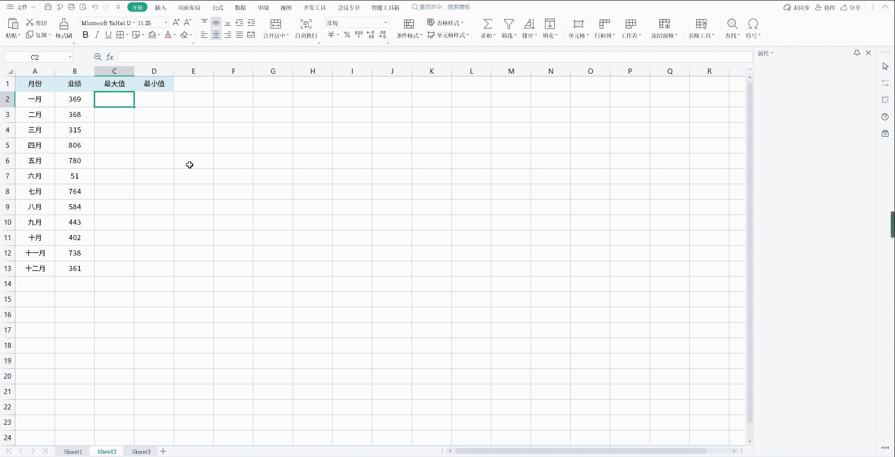This screenshot has height=457, width=895.
Task: Open the number format (常规) dropdown
Action: point(385,23)
